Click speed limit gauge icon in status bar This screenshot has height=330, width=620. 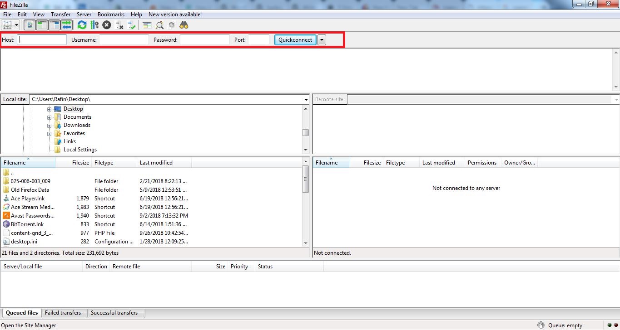coord(541,325)
